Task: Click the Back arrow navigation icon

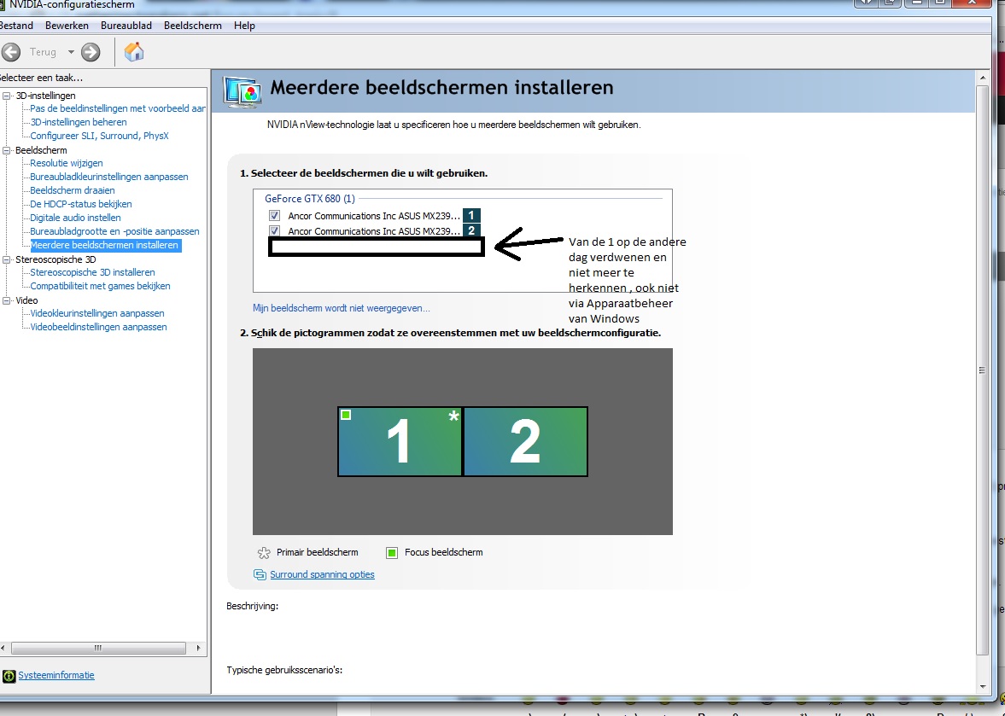Action: click(x=11, y=52)
